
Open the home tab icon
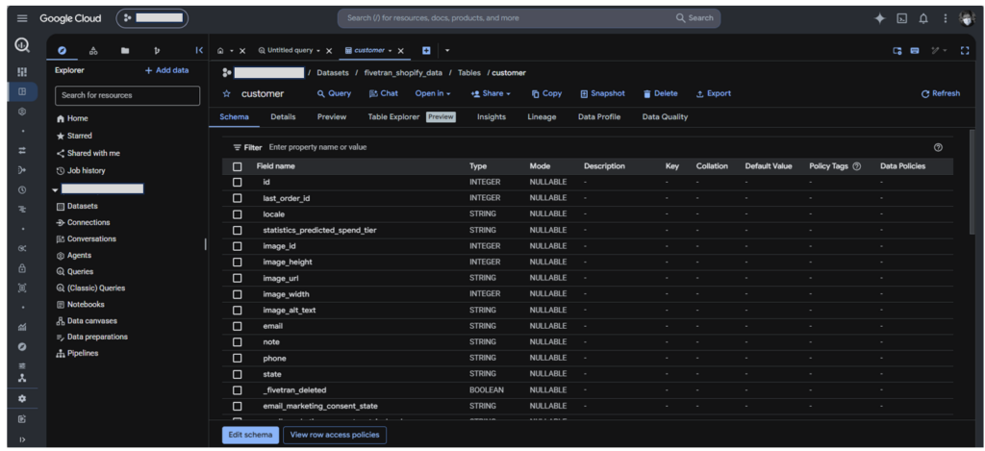tap(220, 50)
